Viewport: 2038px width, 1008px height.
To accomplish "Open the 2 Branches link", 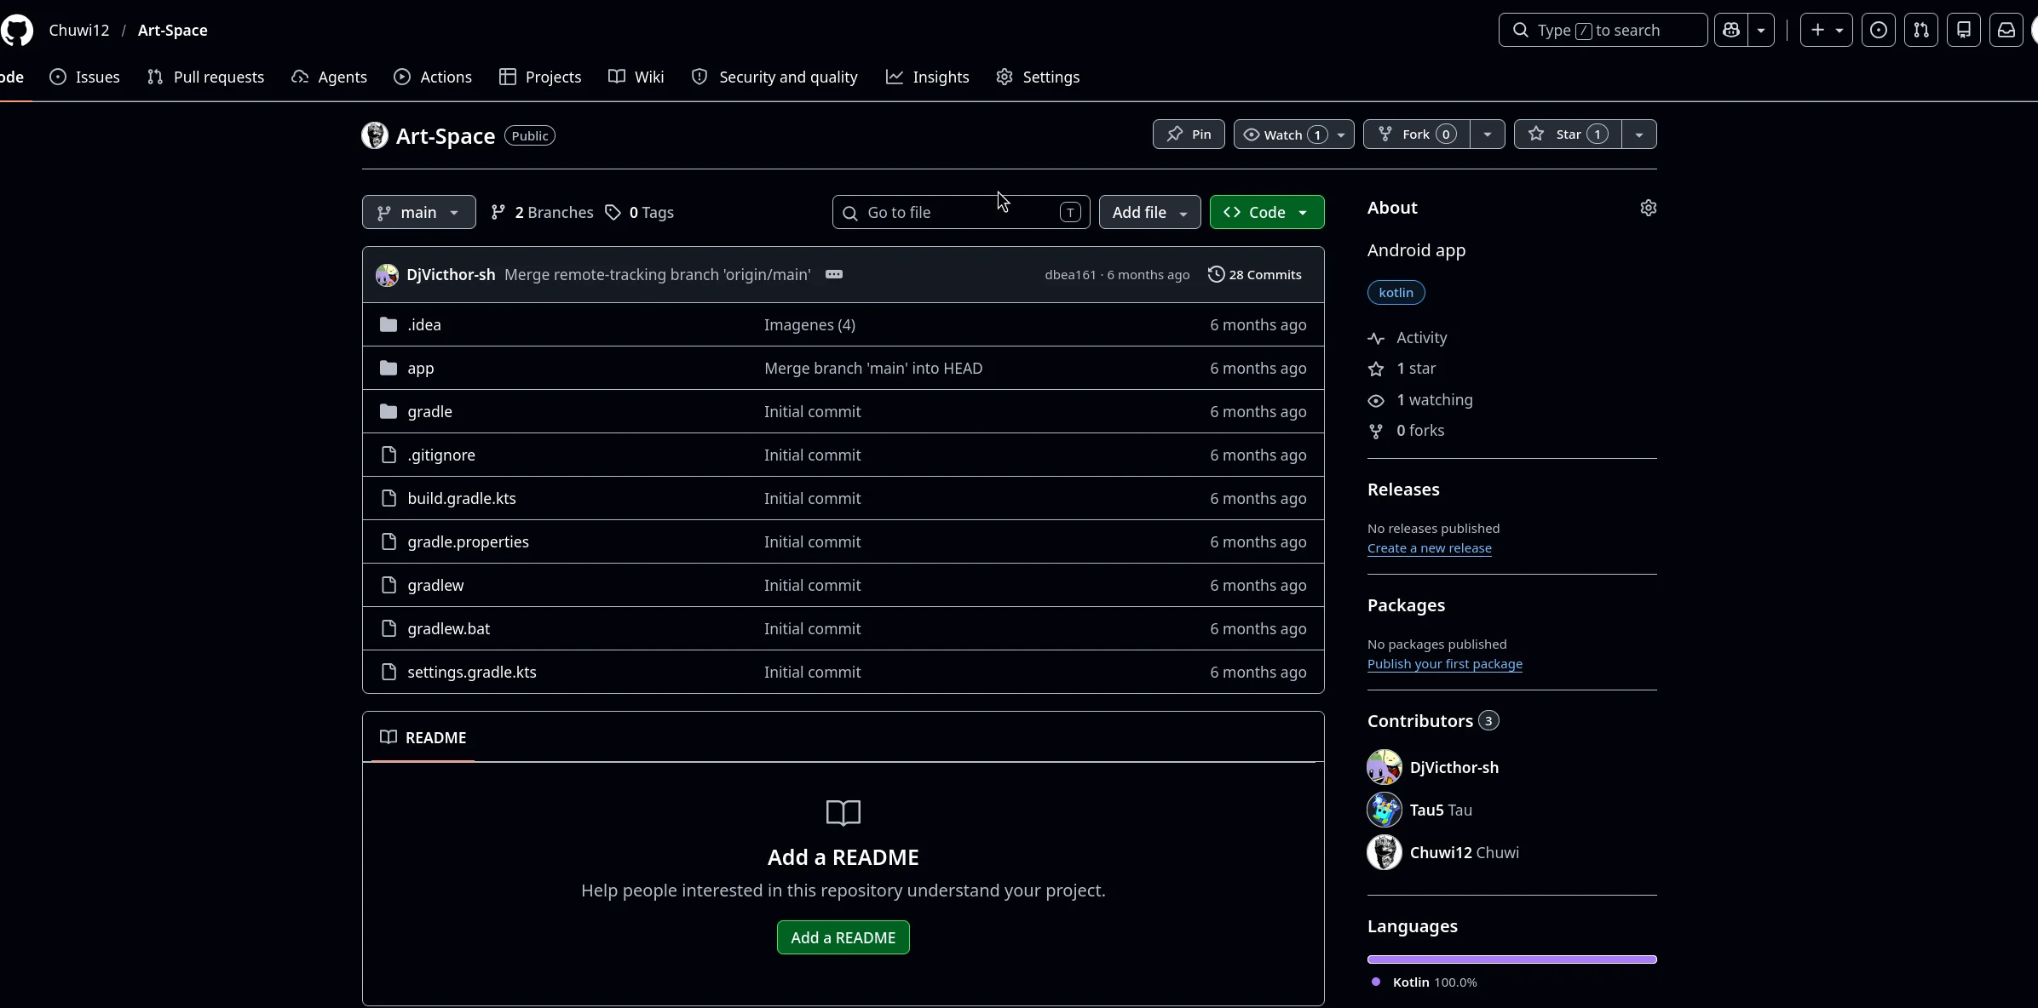I will (543, 212).
